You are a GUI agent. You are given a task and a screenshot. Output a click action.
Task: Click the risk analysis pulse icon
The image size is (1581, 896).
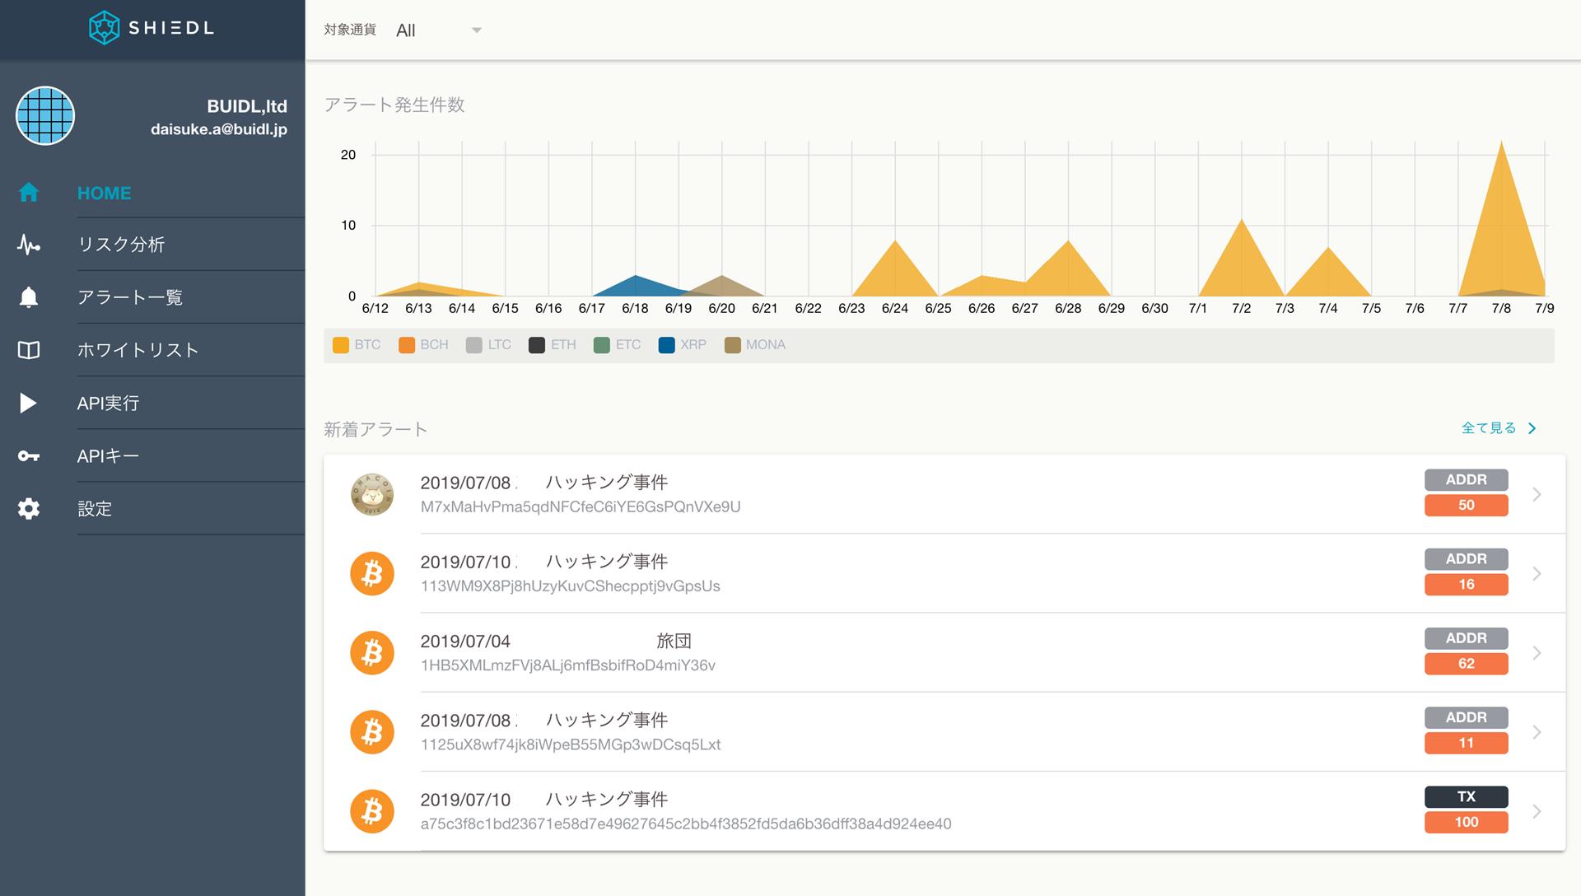29,245
